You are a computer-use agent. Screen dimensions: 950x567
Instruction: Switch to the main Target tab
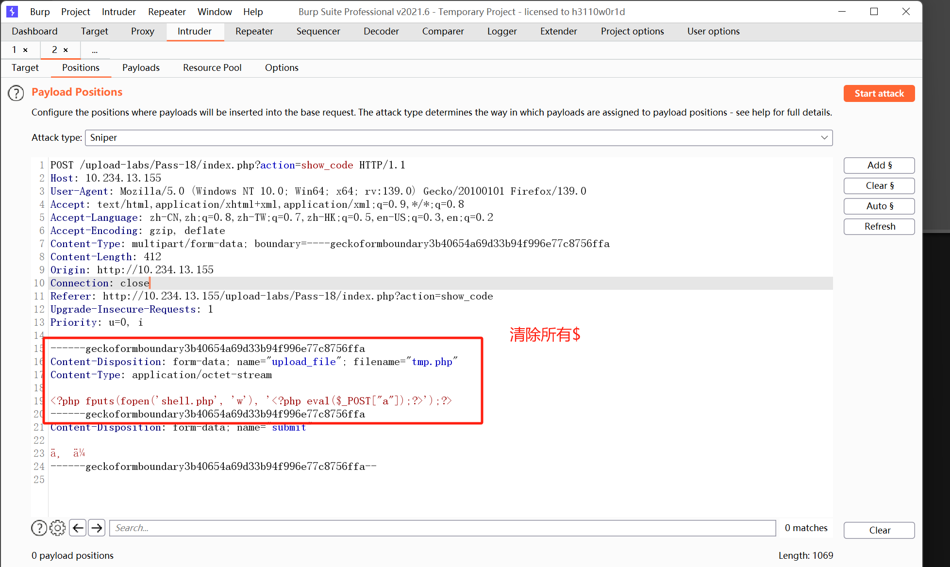pyautogui.click(x=94, y=31)
